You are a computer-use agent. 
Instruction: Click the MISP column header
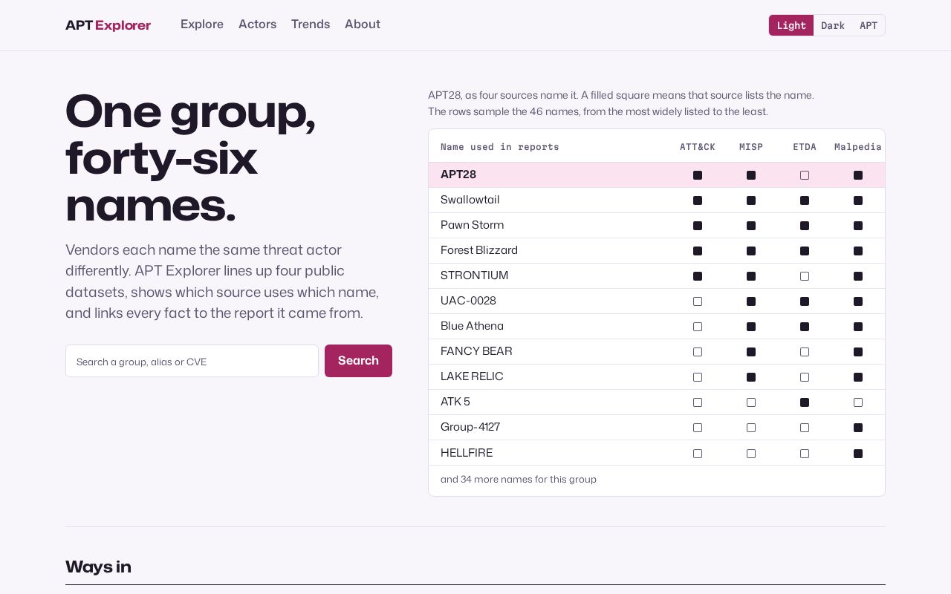pyautogui.click(x=751, y=147)
